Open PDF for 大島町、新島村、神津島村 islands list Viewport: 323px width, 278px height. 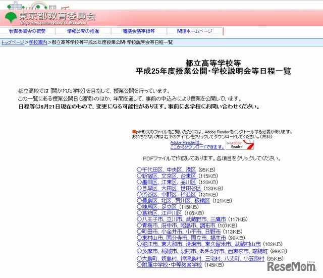pyautogui.click(x=200, y=259)
